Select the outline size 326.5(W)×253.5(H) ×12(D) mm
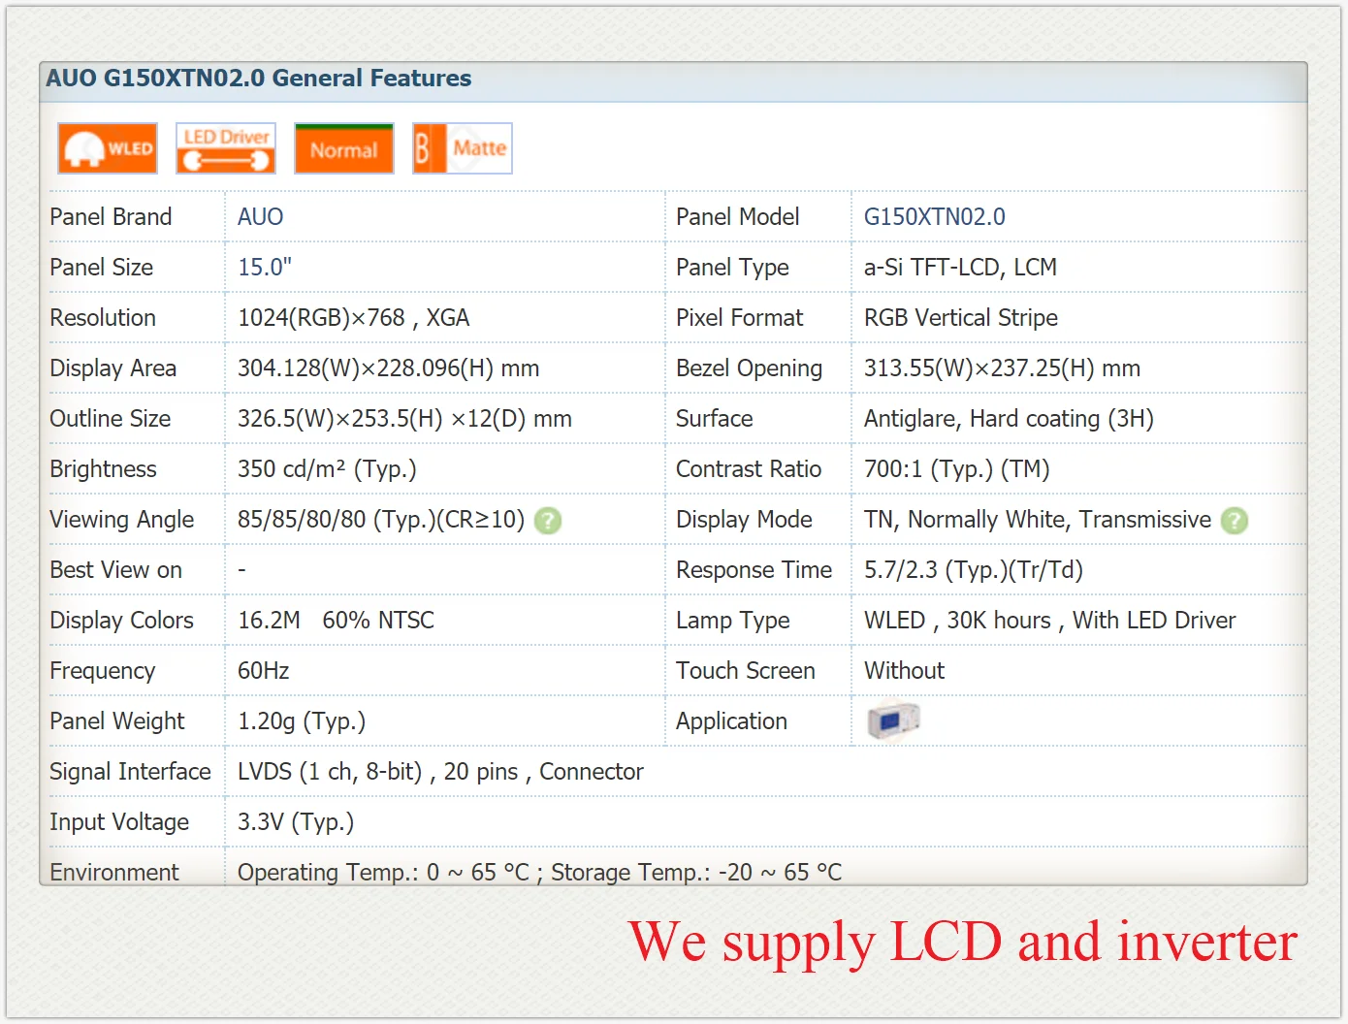Viewport: 1348px width, 1024px height. [x=405, y=419]
